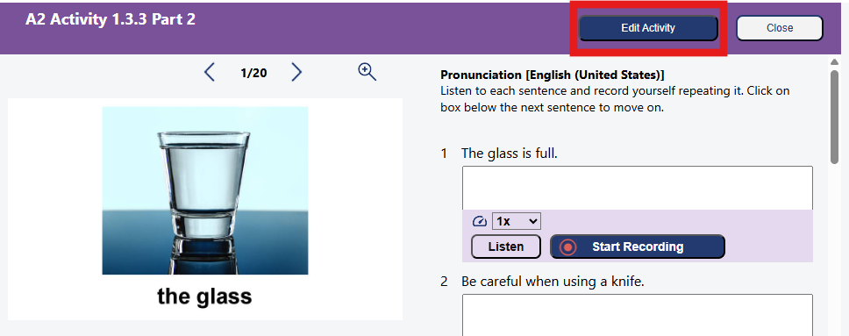Screen dimensions: 849x336
Task: Go to the previous flashcard with left chevron
Action: point(210,72)
